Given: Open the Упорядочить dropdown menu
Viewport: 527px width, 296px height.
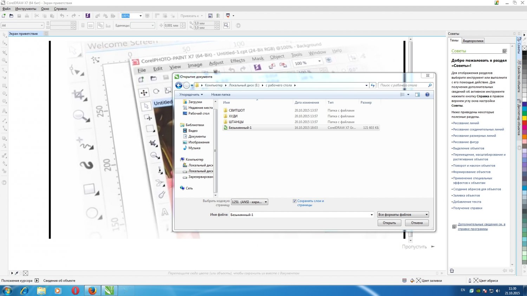Looking at the screenshot, I should point(191,94).
